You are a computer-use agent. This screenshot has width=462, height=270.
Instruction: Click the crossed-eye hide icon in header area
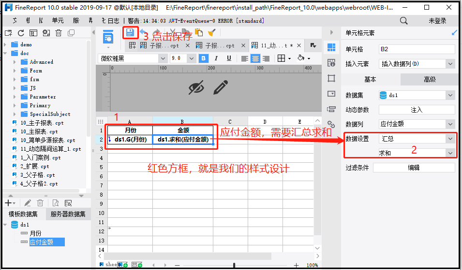click(x=196, y=87)
